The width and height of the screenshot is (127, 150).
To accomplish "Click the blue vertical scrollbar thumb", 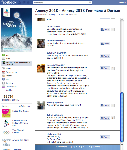I will 122,117.
